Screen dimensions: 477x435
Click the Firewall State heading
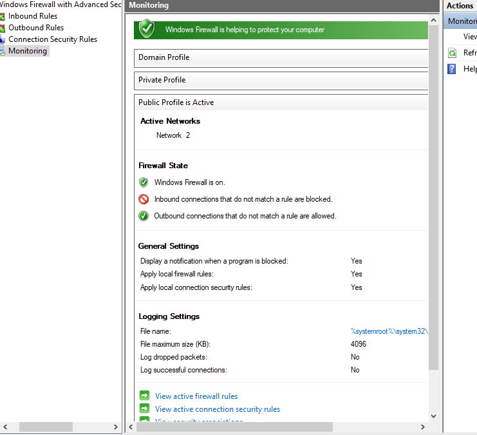163,166
